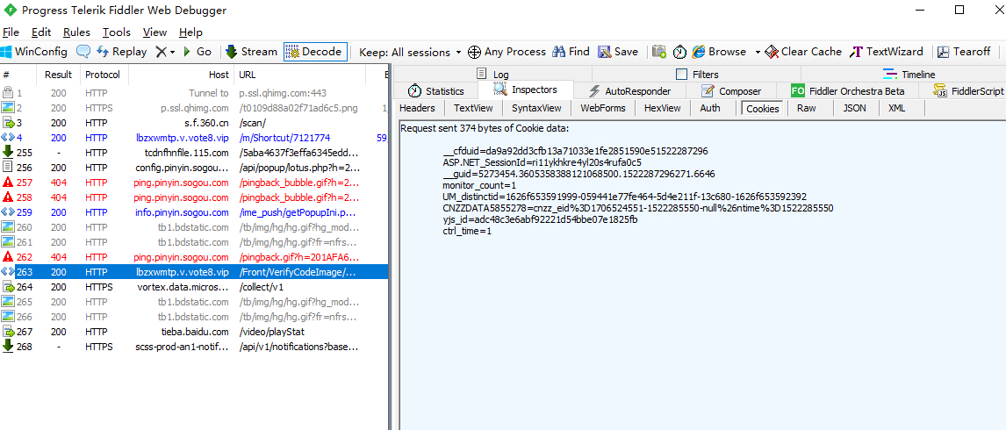Toggle the Decode button
The width and height of the screenshot is (1006, 430).
coord(315,52)
